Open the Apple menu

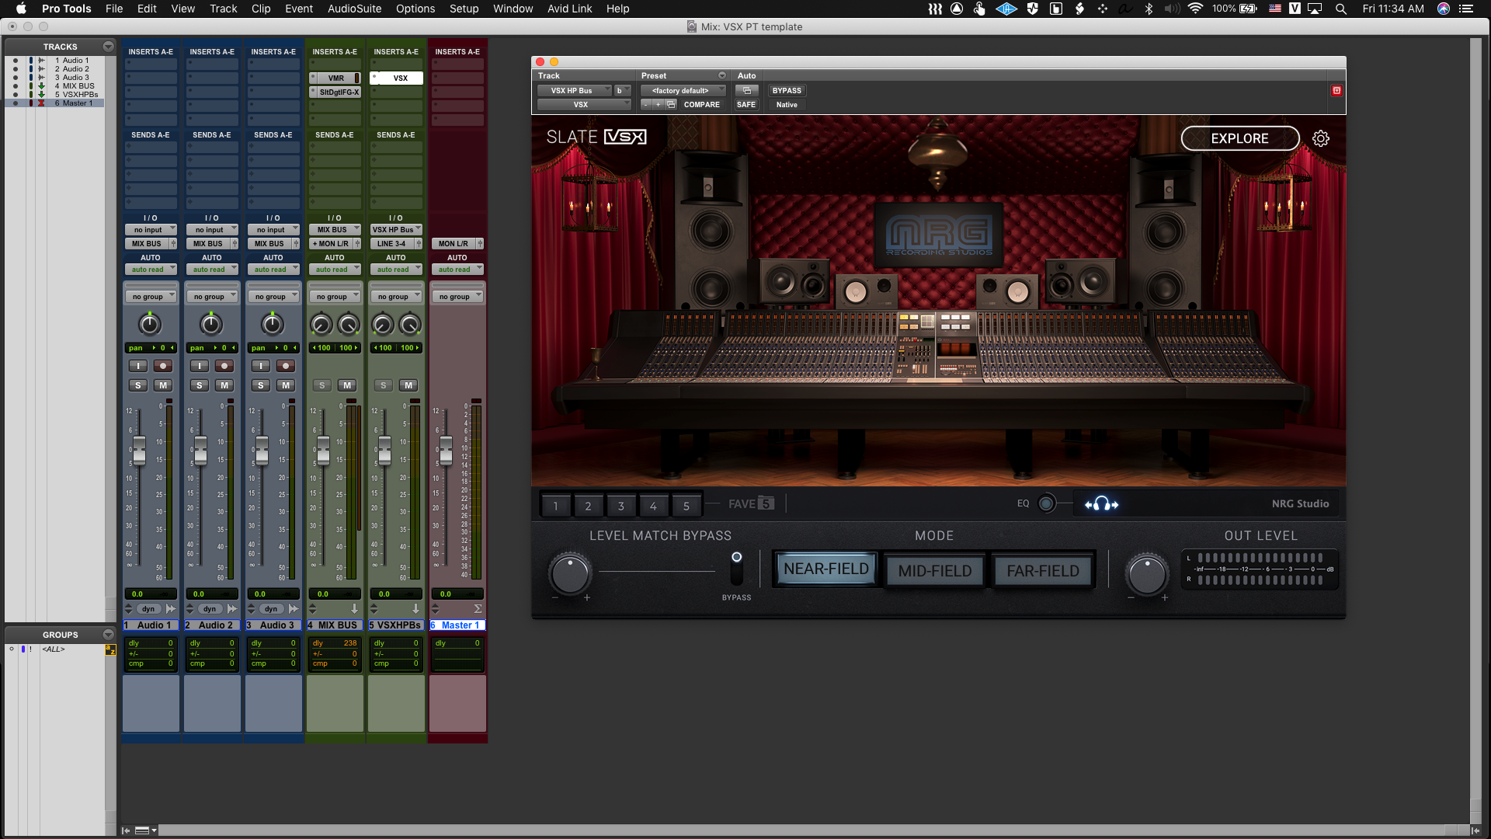pos(21,9)
